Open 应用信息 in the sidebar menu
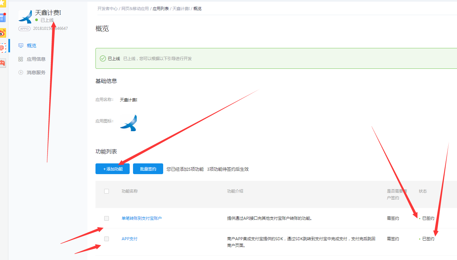The width and height of the screenshot is (457, 260). pos(36,59)
